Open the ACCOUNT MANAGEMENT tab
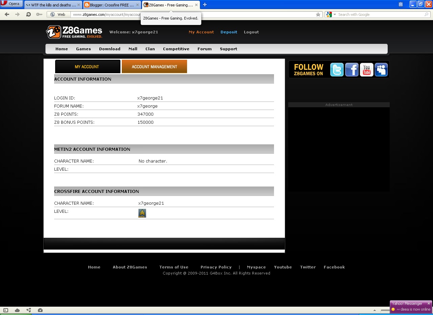 [154, 66]
